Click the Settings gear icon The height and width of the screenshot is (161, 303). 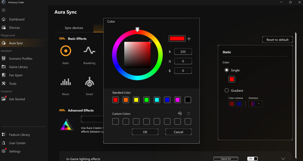pos(4,151)
